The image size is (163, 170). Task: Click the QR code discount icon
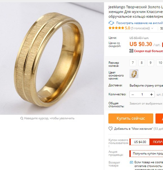click(131, 51)
